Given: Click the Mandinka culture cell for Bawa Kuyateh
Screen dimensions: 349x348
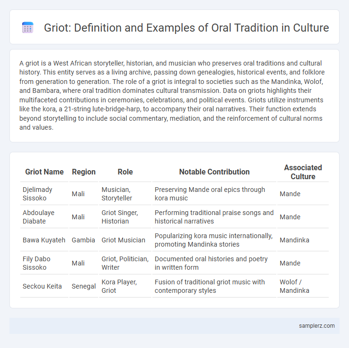Looking at the screenshot, I should [303, 240].
